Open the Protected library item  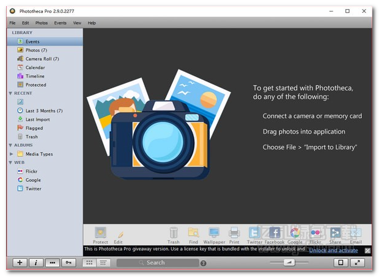[x=45, y=85]
